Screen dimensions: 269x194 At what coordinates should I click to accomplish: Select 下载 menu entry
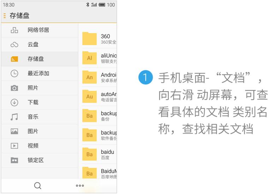(x=40, y=102)
